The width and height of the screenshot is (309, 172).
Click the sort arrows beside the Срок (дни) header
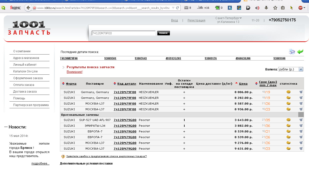[x=257, y=84]
